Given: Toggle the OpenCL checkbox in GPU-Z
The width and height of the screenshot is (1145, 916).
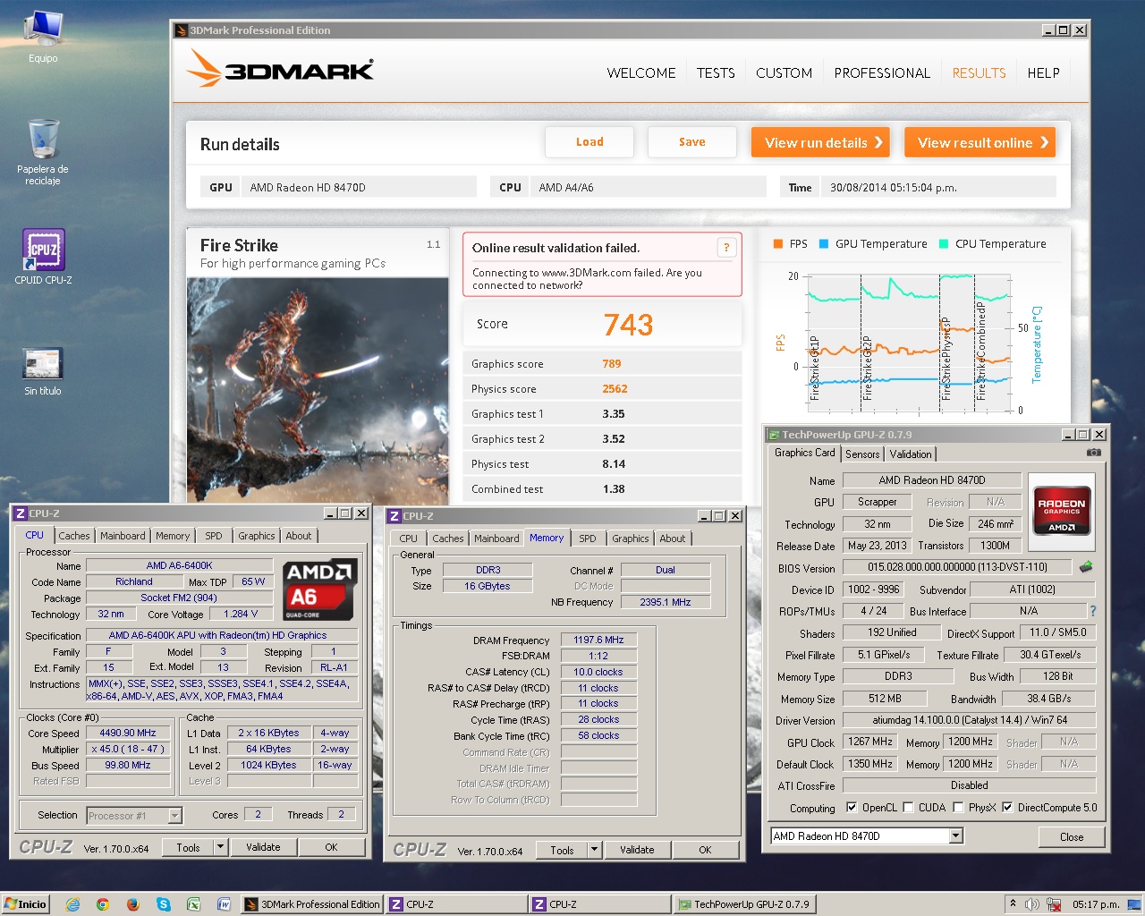Looking at the screenshot, I should tap(852, 807).
